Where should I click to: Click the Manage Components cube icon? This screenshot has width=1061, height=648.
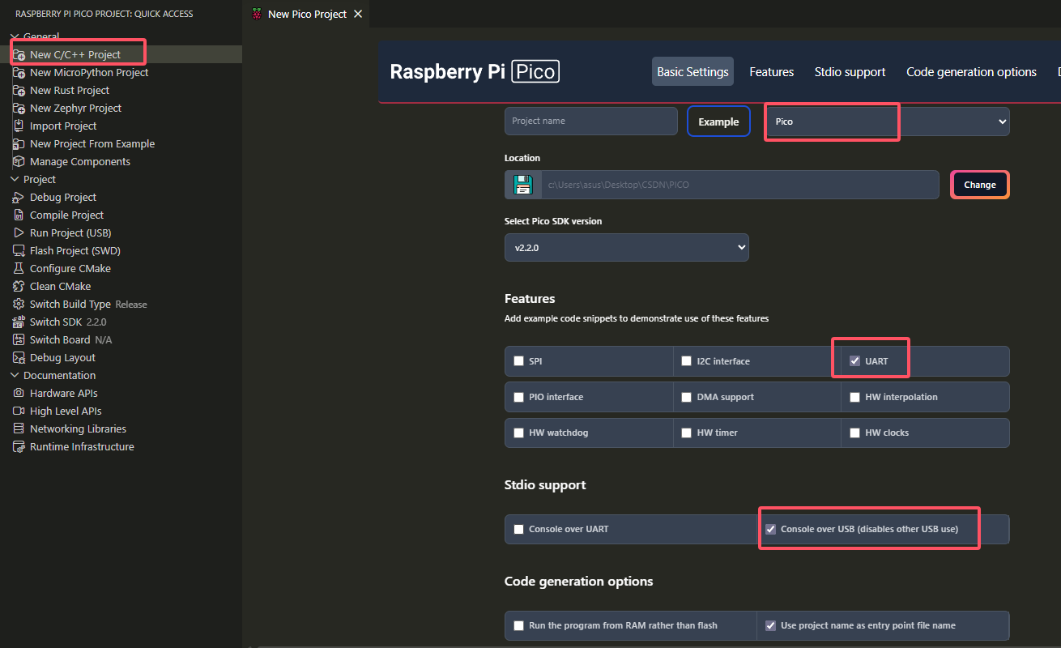[x=19, y=162]
